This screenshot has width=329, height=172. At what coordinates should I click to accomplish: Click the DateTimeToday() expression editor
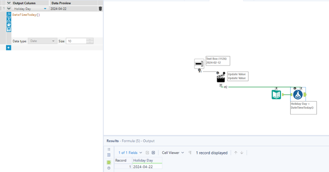coord(57,24)
